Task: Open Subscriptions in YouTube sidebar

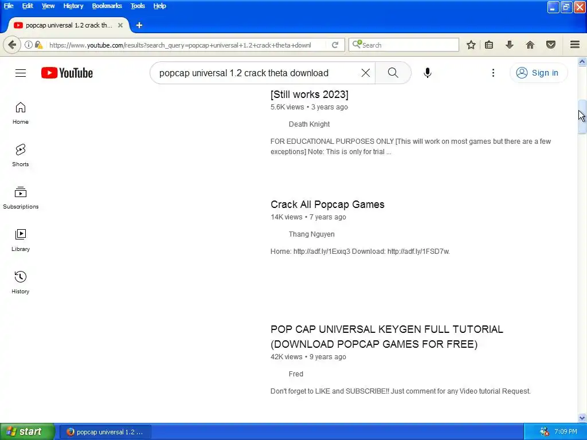Action: click(21, 198)
